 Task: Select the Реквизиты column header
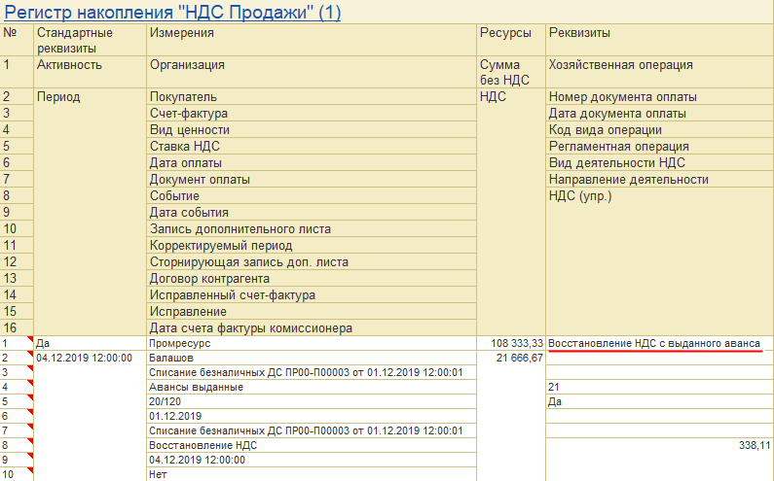(x=659, y=40)
